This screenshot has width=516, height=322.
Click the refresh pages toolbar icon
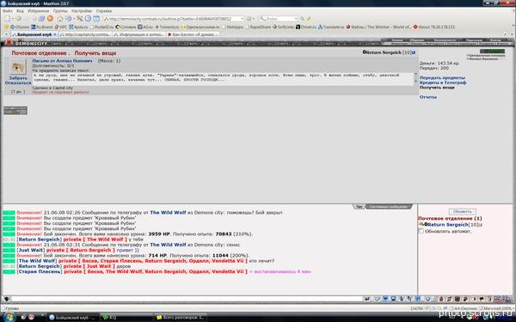[x=42, y=19]
